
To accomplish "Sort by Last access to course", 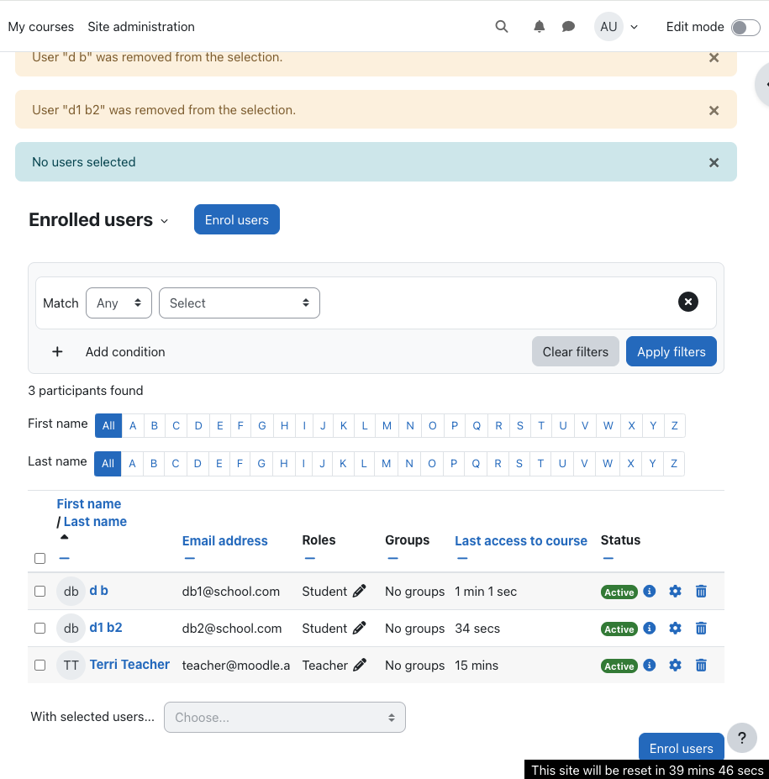I will (x=521, y=540).
